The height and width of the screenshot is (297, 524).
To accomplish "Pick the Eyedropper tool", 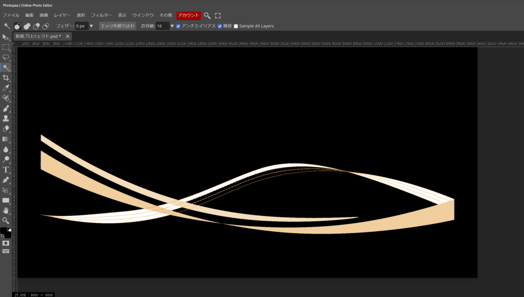I will (x=6, y=88).
